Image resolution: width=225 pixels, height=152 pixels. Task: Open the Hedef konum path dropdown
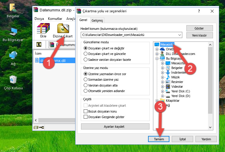(180, 35)
